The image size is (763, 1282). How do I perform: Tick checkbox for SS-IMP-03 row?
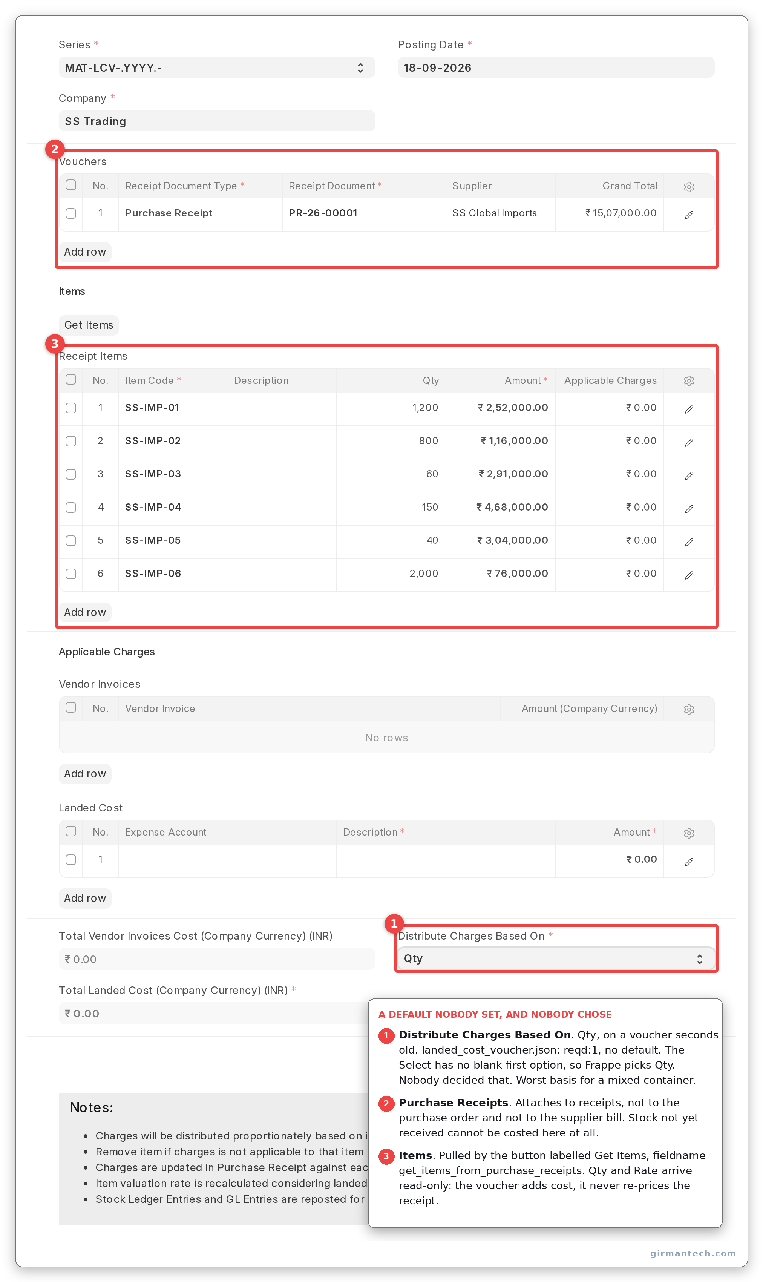pos(71,474)
